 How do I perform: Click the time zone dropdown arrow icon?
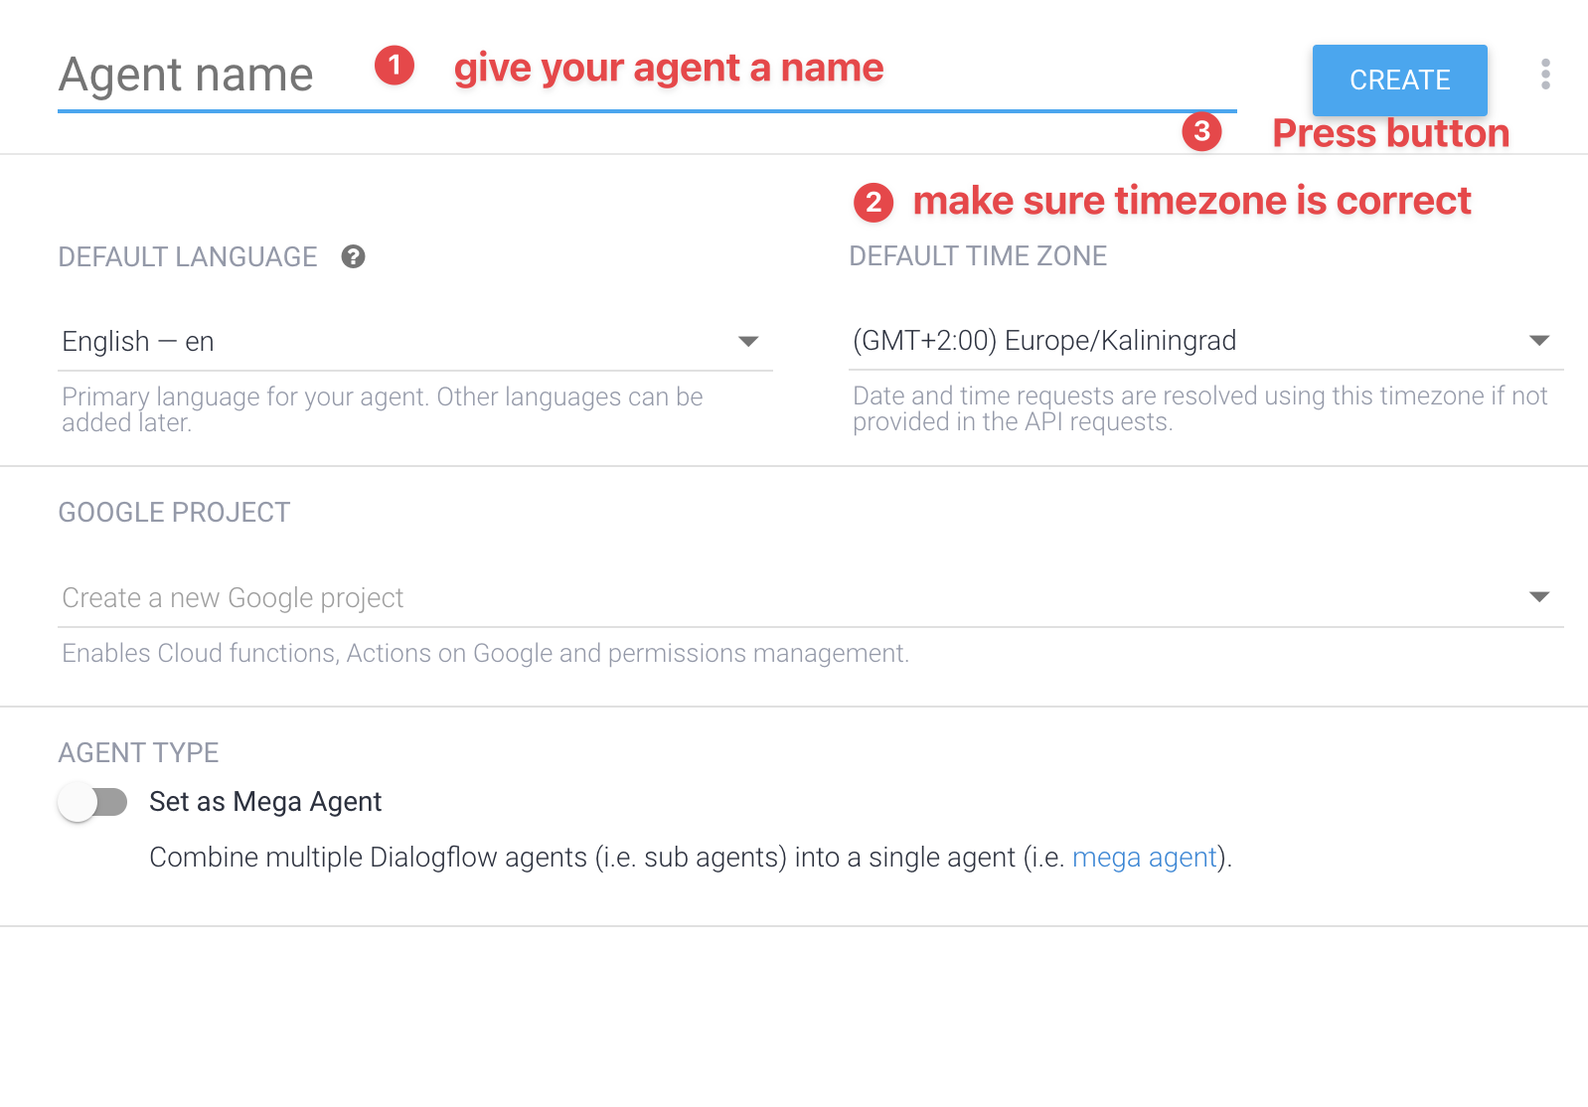(x=1539, y=341)
